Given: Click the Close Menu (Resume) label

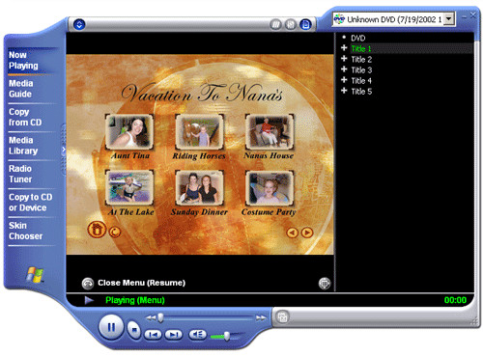Looking at the screenshot, I should coord(142,283).
